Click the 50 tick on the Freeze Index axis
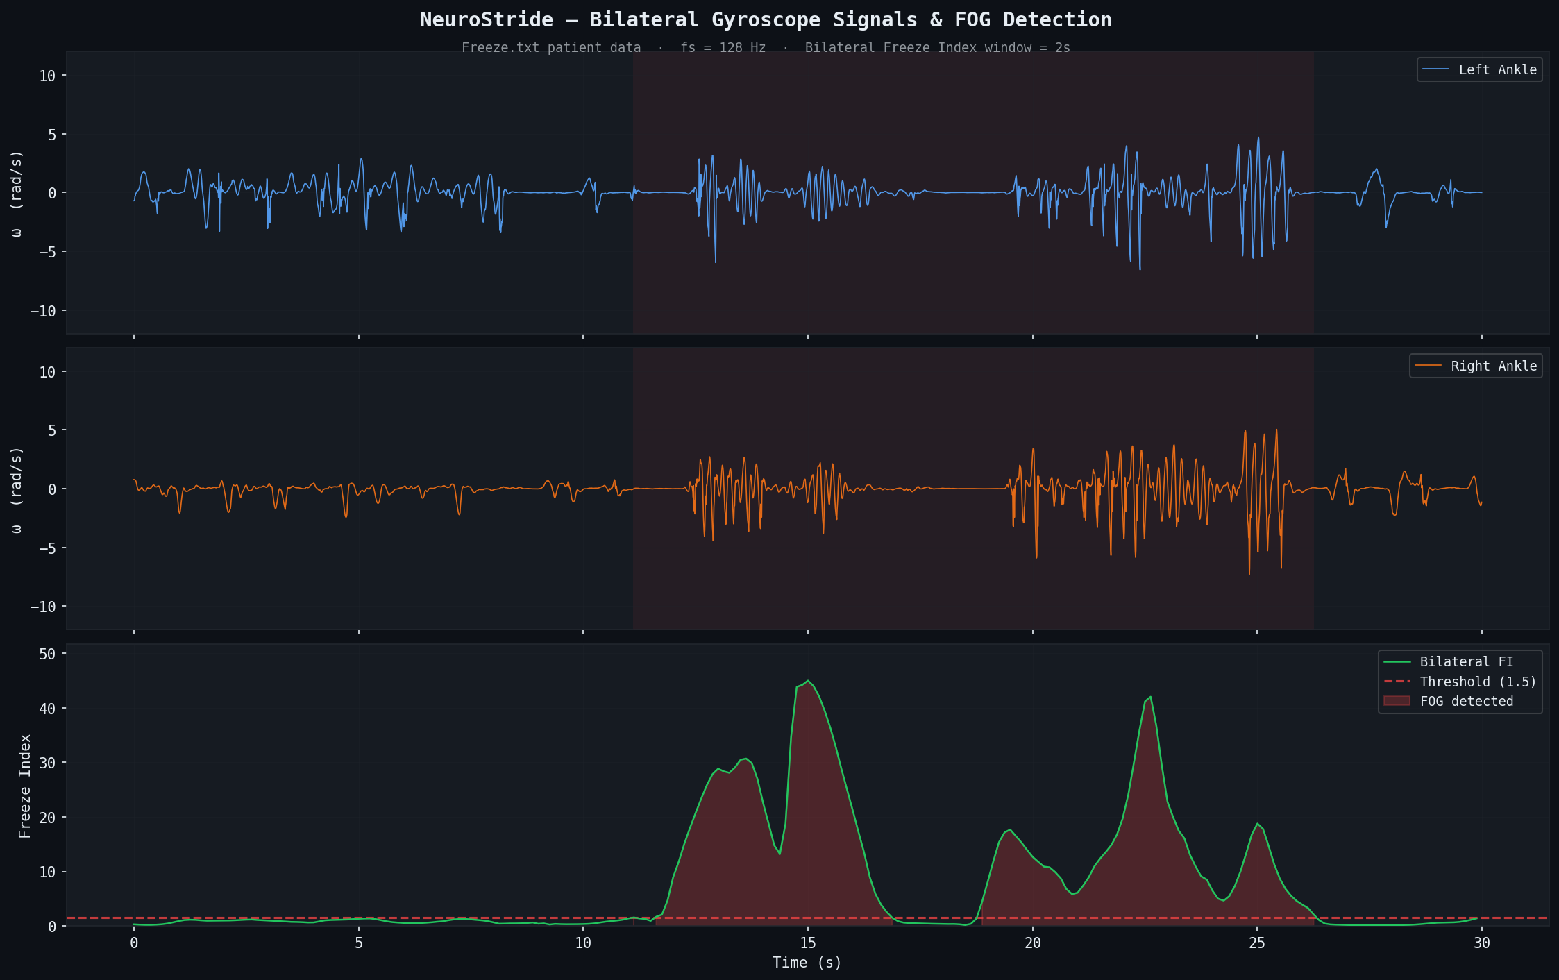Image resolution: width=1559 pixels, height=980 pixels. [48, 654]
